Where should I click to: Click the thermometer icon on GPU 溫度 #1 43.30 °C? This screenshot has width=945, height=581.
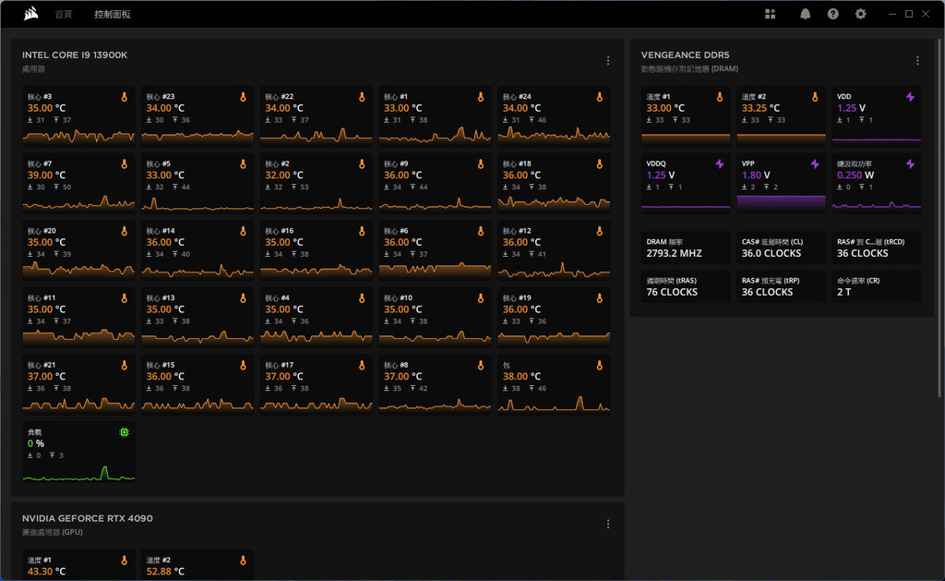coord(125,561)
